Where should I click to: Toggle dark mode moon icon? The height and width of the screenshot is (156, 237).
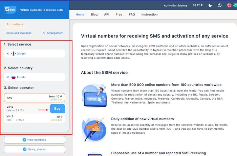tap(210, 5)
